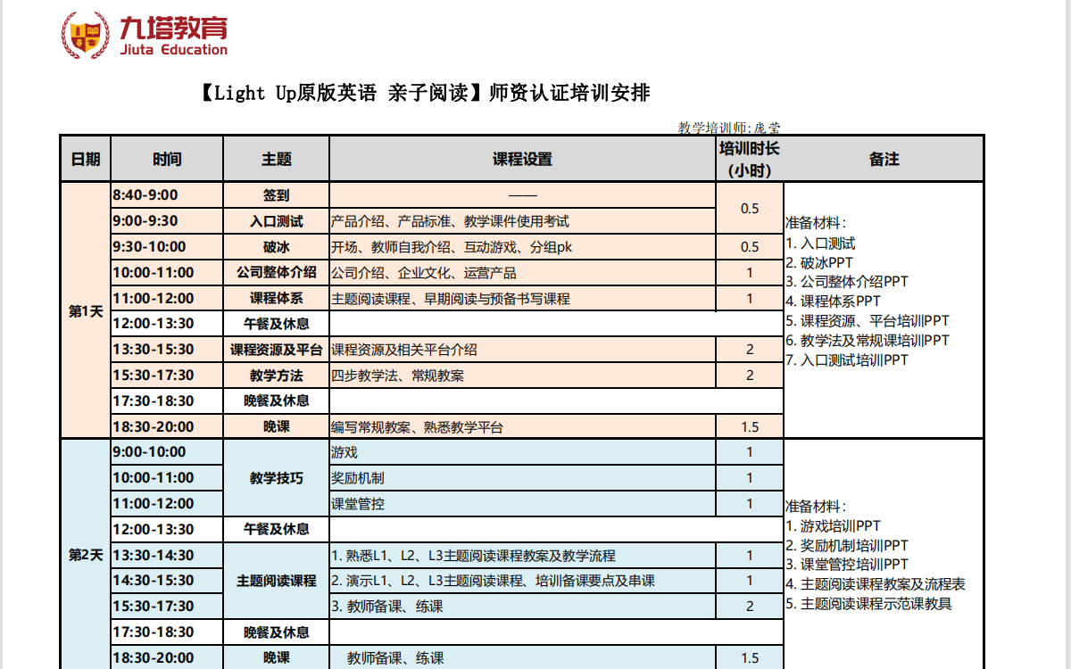Click the 培训时长(小时) column header
1071x669 pixels.
click(x=749, y=159)
